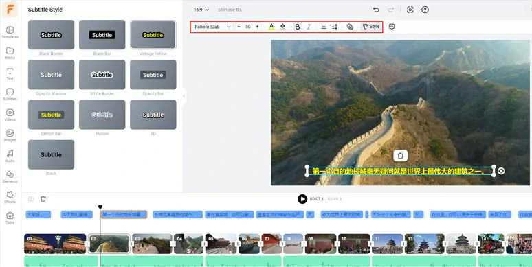Click the subtitle caption icon after Style
The image size is (532, 267).
click(x=392, y=27)
